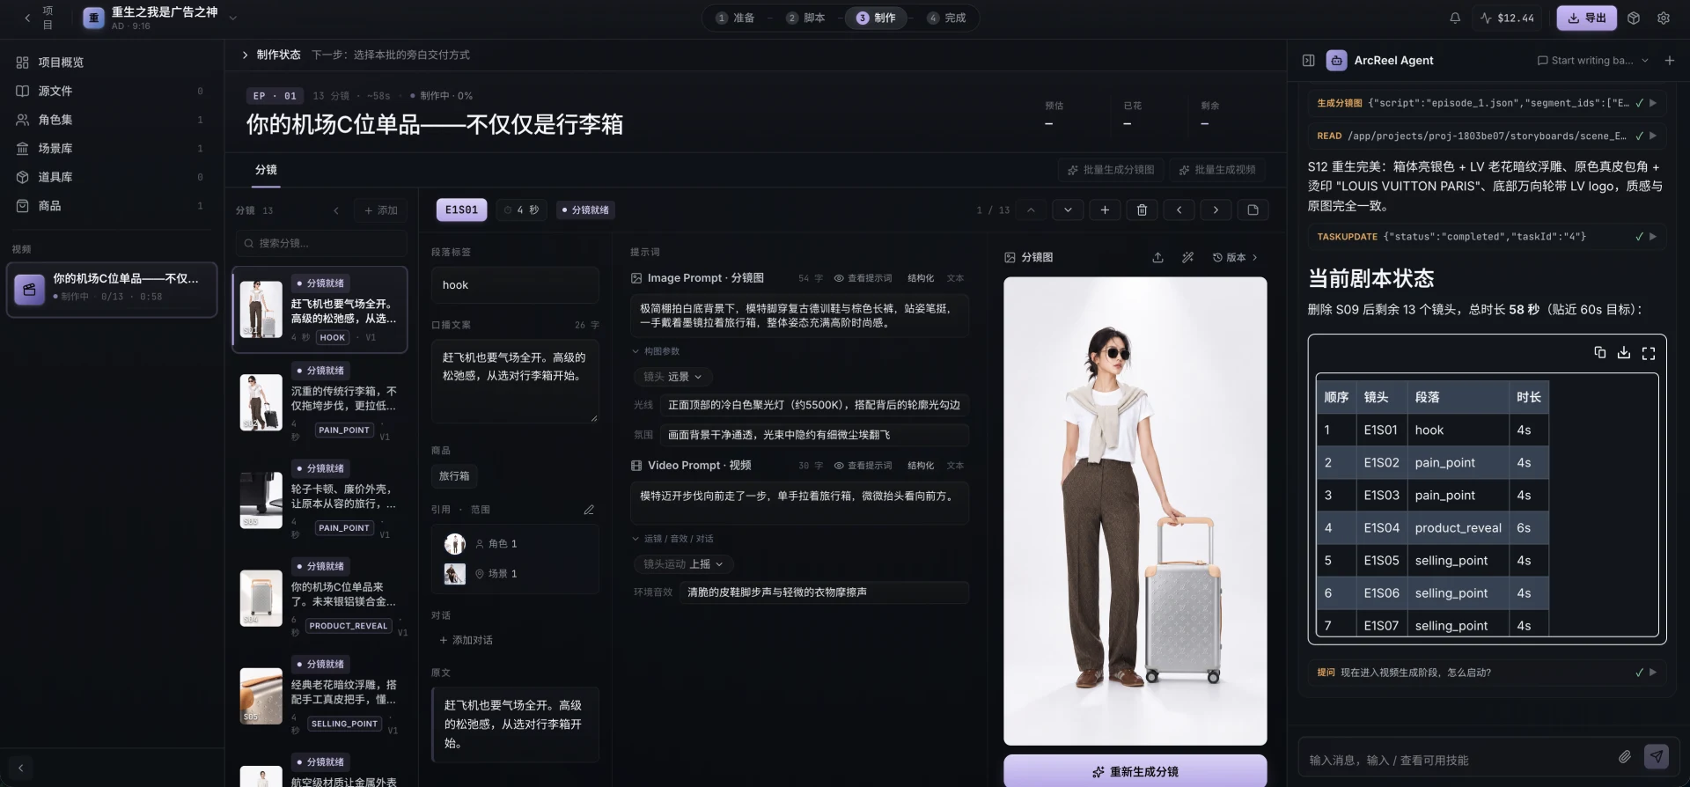Add a new shot with toolbar plus icon
Viewport: 1690px width, 787px height.
1105,210
